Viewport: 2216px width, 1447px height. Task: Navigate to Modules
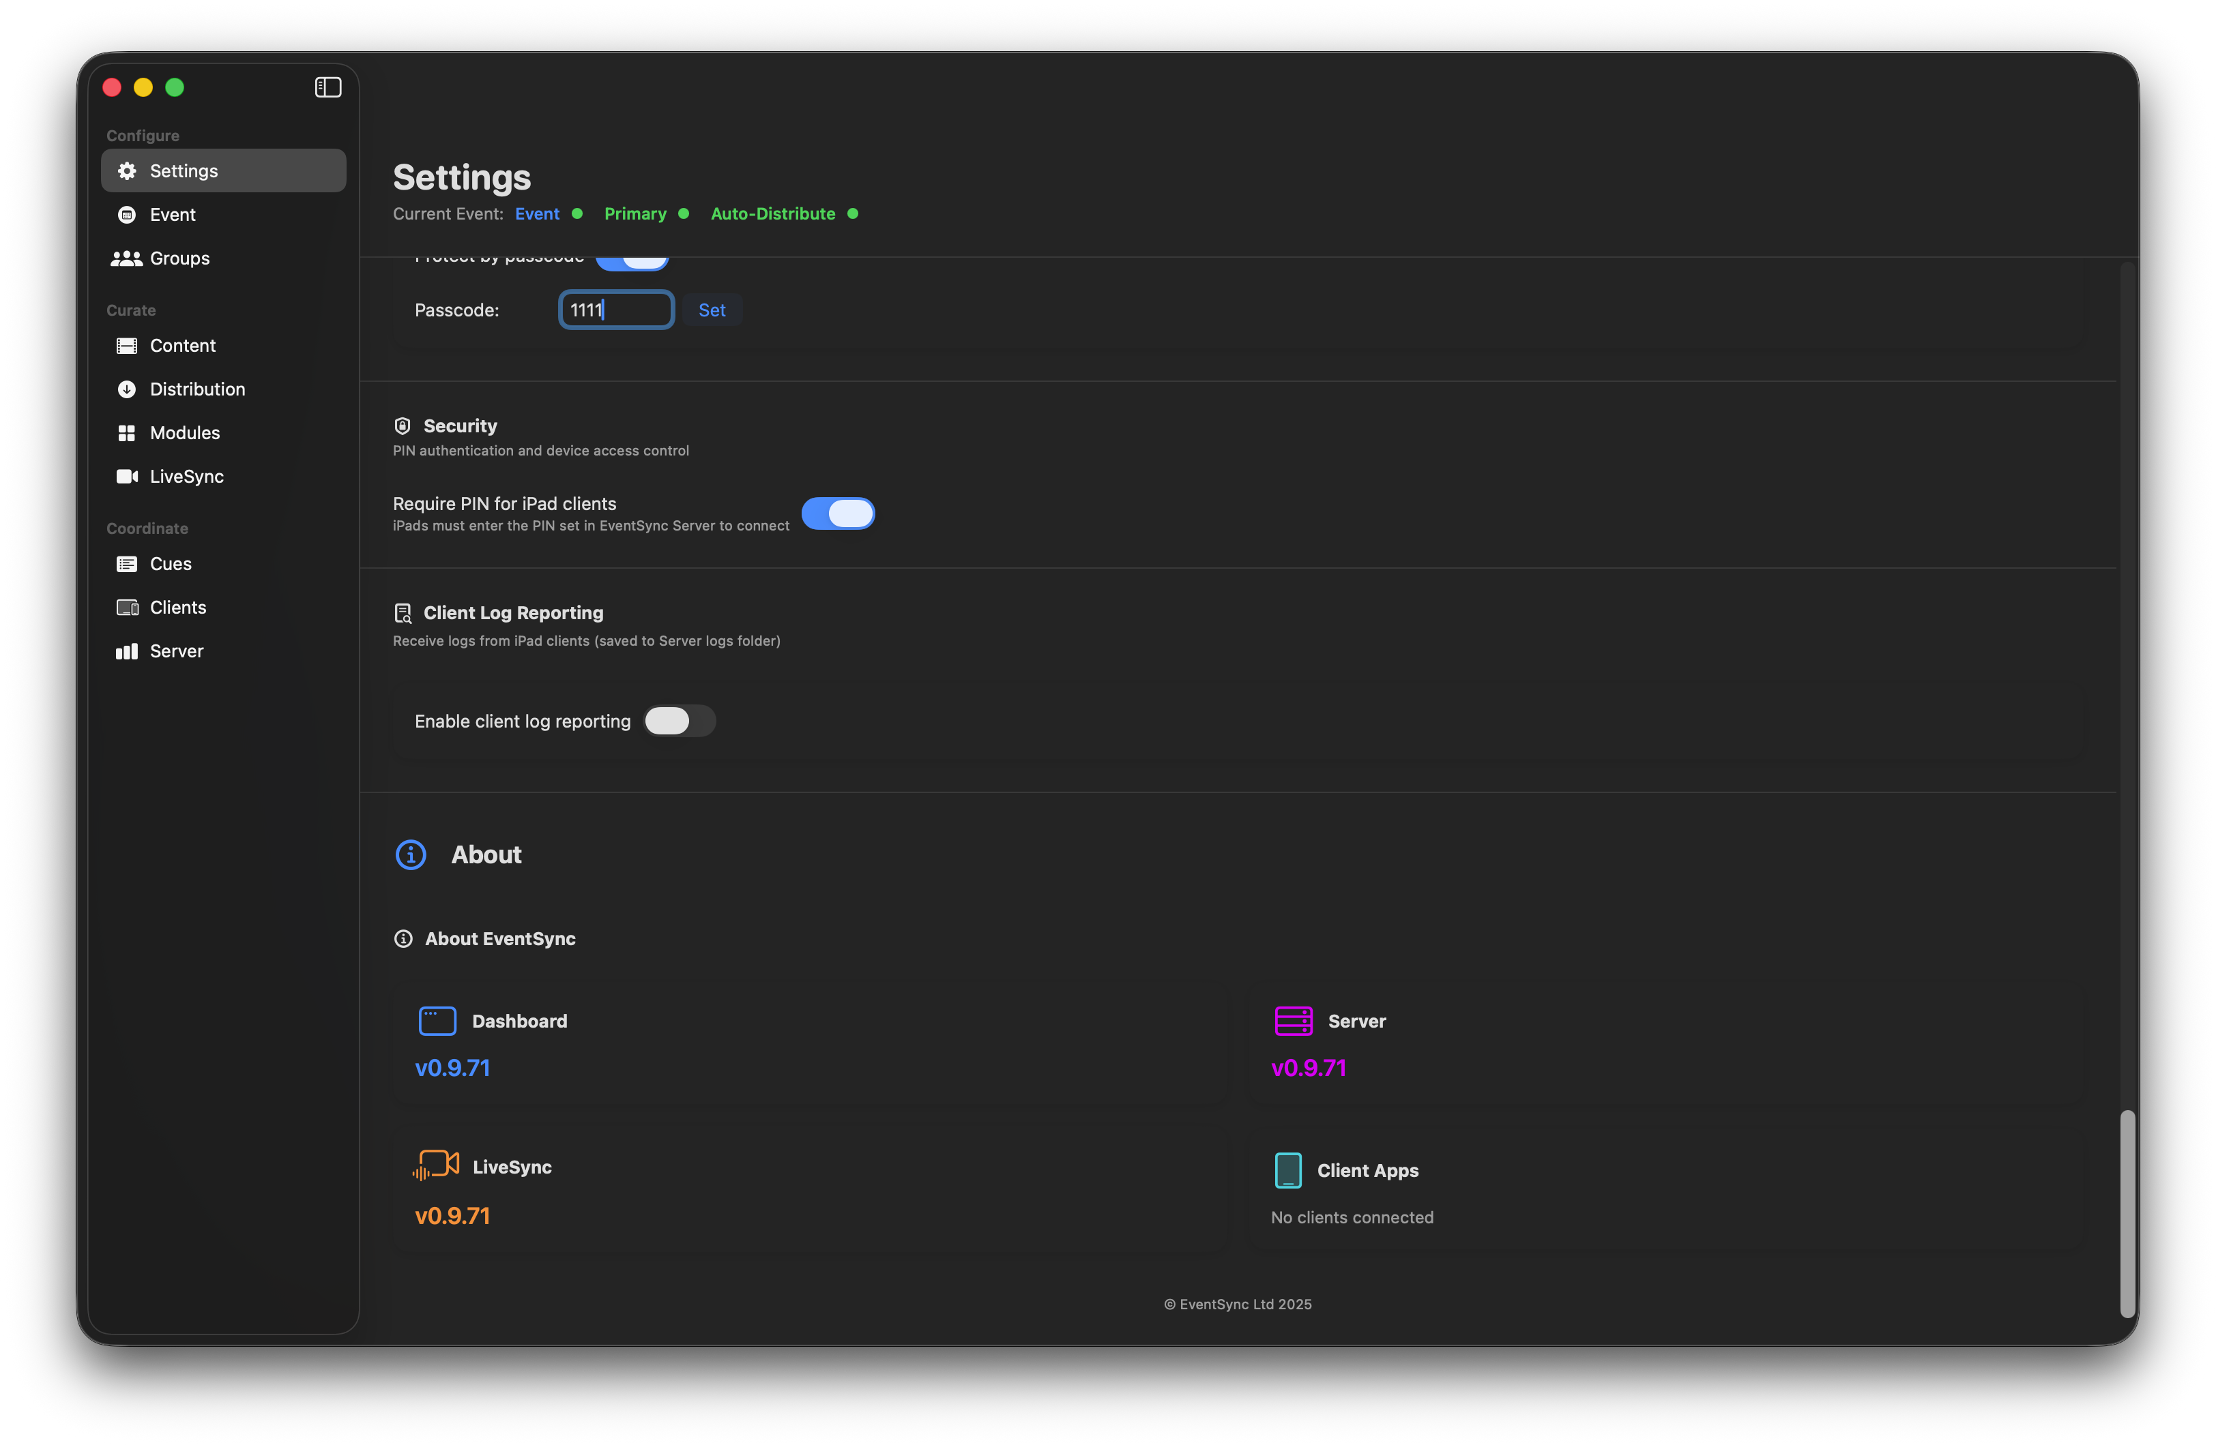tap(224, 434)
